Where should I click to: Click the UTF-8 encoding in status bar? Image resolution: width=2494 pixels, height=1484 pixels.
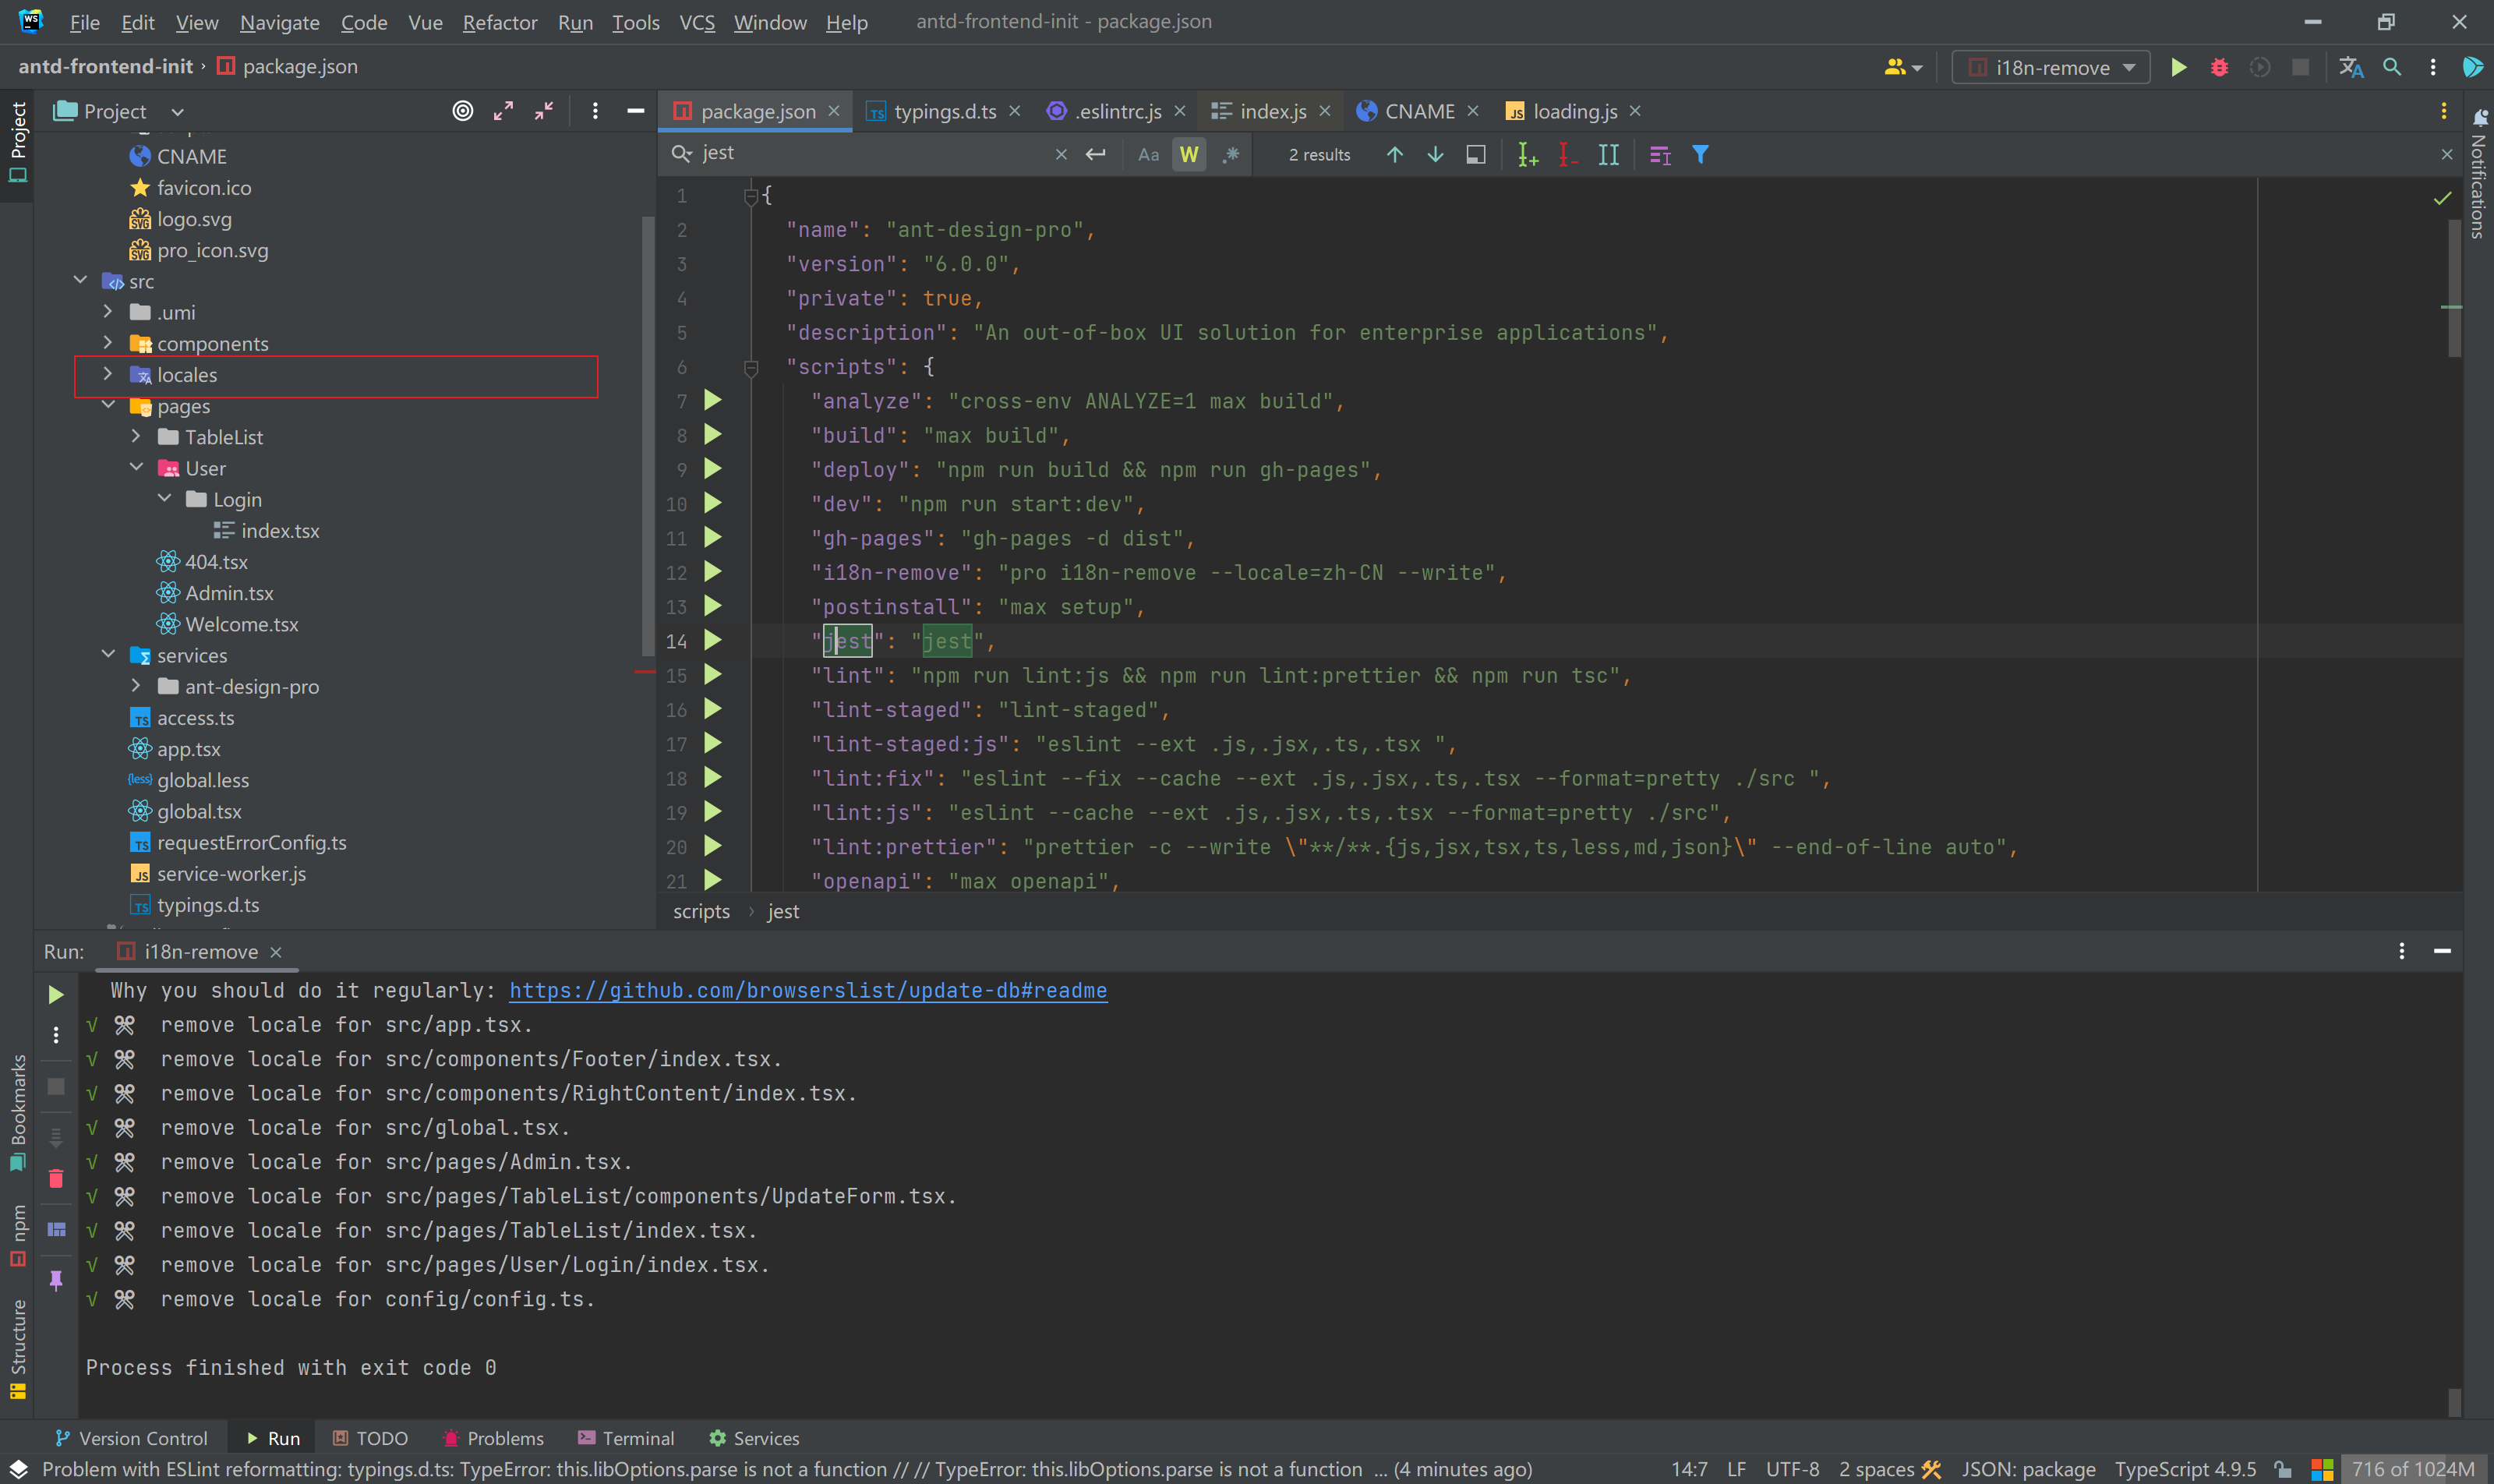tap(1792, 1469)
